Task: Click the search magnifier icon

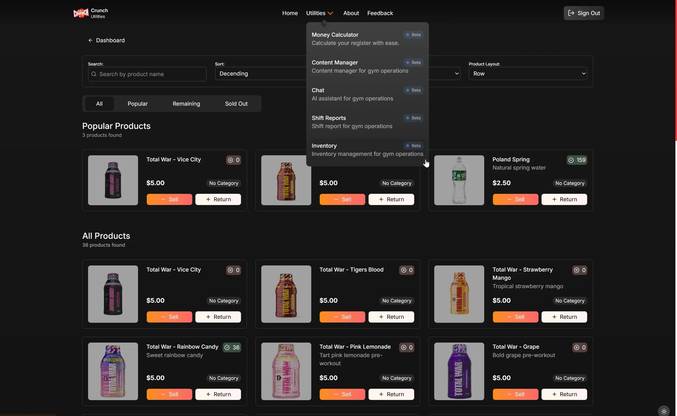Action: 94,74
